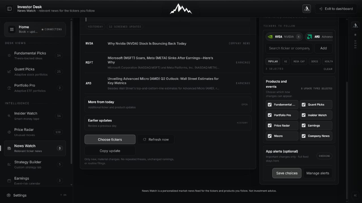Clear selected tickers
This screenshot has width=362, height=203.
tap(328, 69)
